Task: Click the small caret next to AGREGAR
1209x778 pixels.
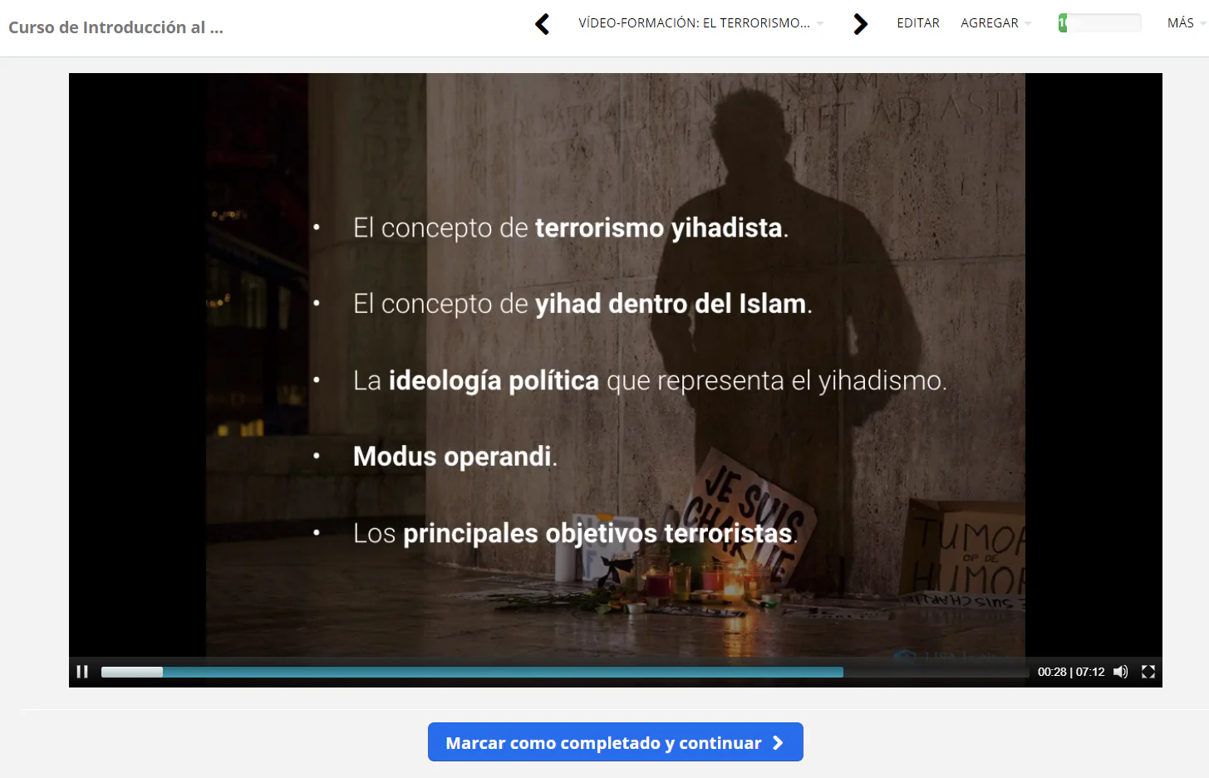Action: click(1028, 24)
